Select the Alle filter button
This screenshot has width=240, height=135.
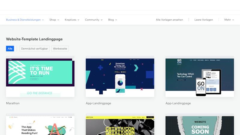[x=10, y=49]
